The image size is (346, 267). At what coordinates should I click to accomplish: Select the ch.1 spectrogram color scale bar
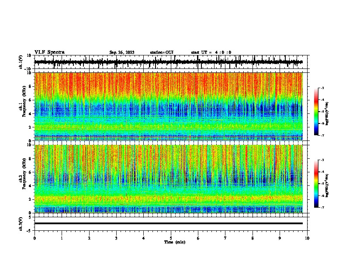[x=316, y=112]
